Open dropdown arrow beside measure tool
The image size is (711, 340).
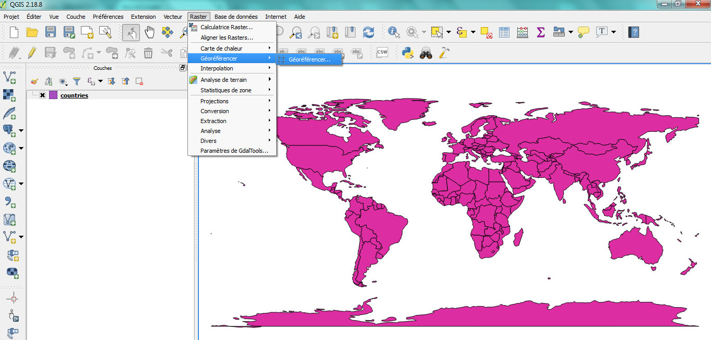click(x=571, y=32)
